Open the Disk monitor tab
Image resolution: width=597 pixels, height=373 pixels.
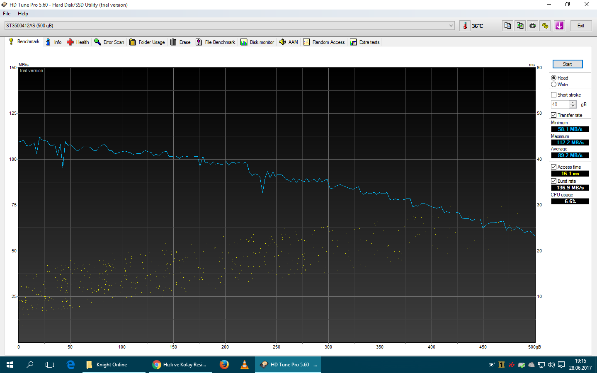[257, 42]
